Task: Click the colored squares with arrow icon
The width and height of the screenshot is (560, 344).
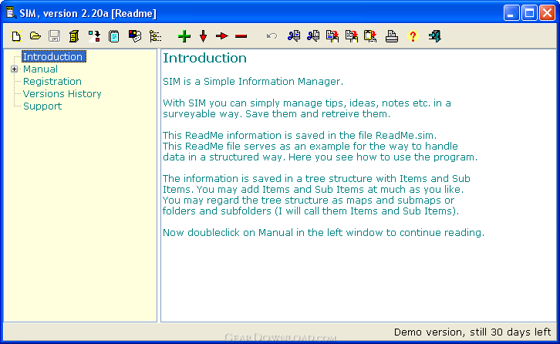Action: [94, 36]
